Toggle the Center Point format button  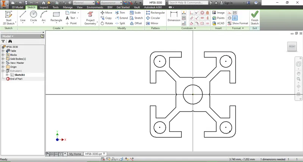click(235, 18)
